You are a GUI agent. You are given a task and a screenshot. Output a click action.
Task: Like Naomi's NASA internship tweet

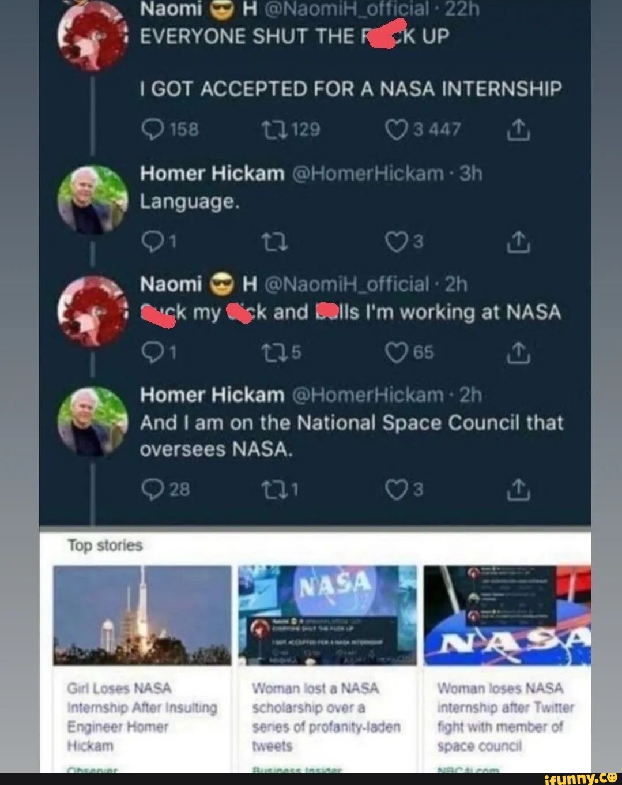[x=397, y=129]
